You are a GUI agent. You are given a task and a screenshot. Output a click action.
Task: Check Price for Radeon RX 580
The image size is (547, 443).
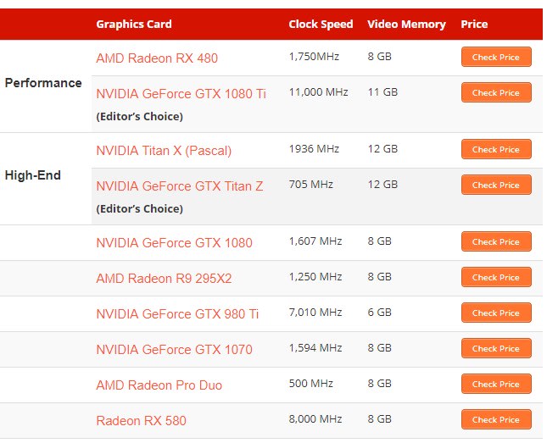tap(496, 419)
